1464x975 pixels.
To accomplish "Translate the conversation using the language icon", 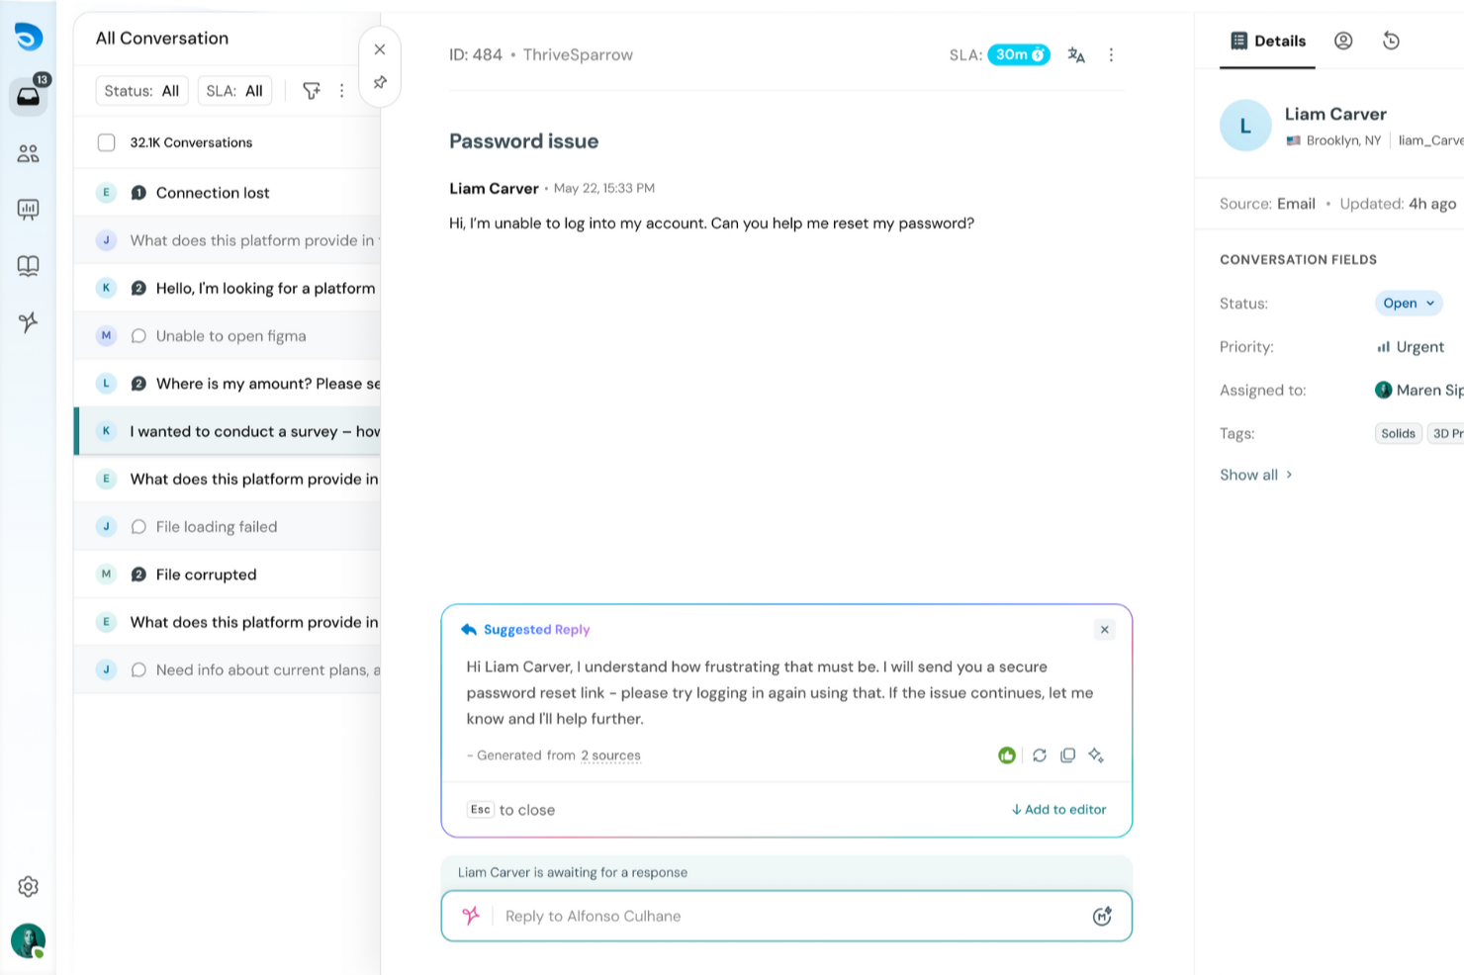I will pyautogui.click(x=1075, y=54).
